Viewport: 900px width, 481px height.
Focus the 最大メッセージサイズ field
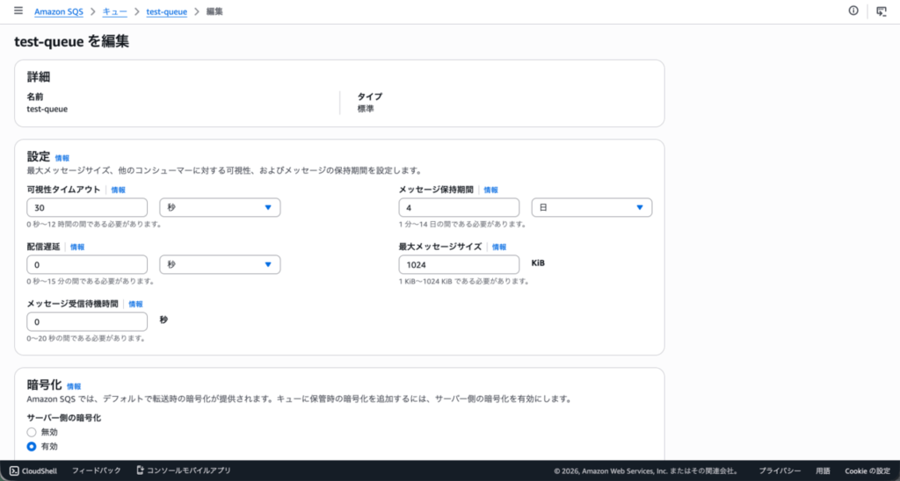pos(459,264)
